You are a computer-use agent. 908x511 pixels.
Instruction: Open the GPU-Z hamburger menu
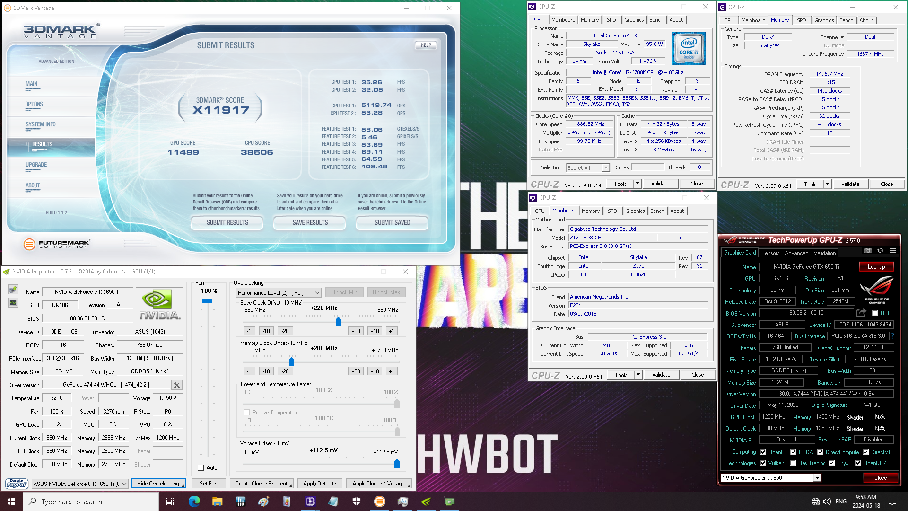(892, 250)
